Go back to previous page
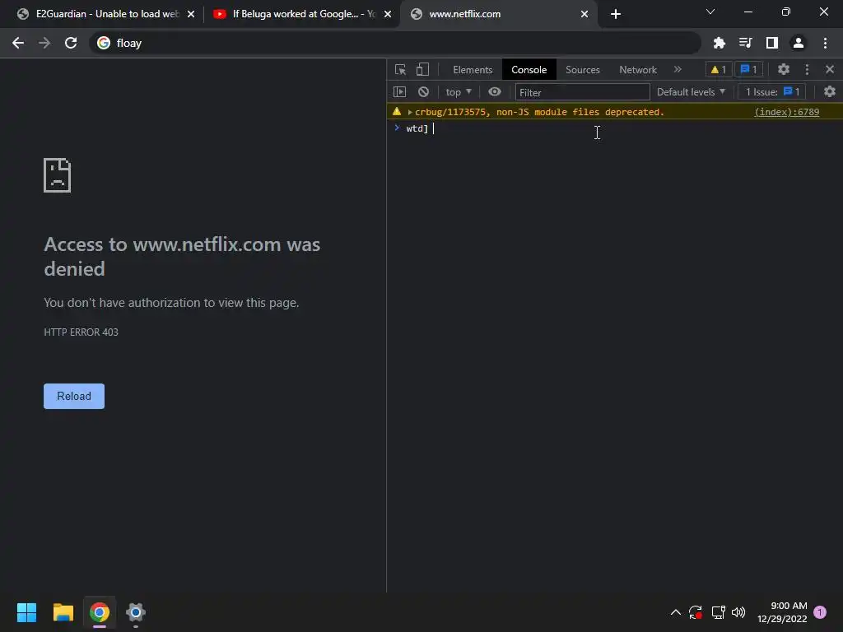The image size is (843, 632). pos(18,43)
